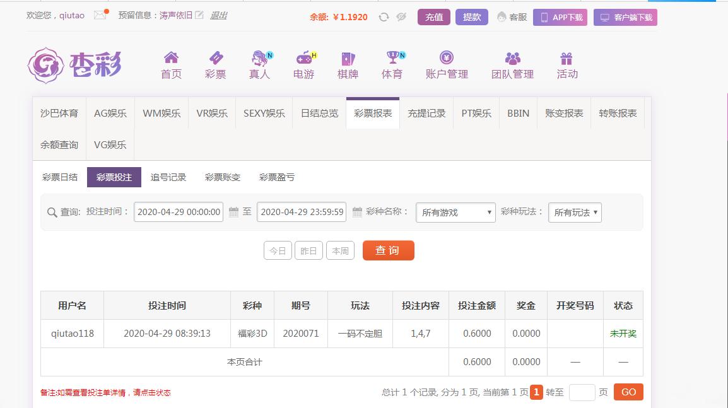Open the 团队管理 people icon

(513, 58)
